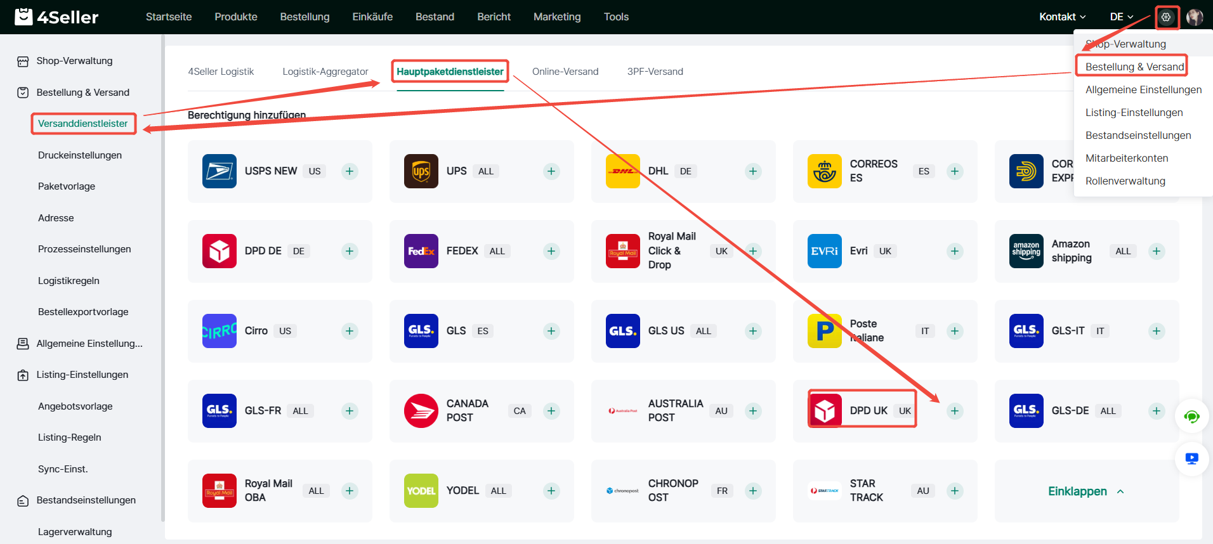Image resolution: width=1213 pixels, height=544 pixels.
Task: Open Startseite in top navigation
Action: pyautogui.click(x=169, y=17)
